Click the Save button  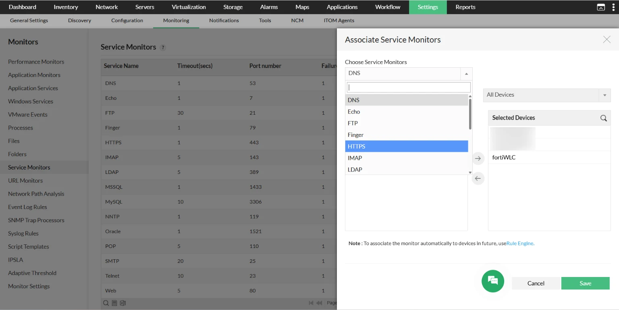point(585,283)
